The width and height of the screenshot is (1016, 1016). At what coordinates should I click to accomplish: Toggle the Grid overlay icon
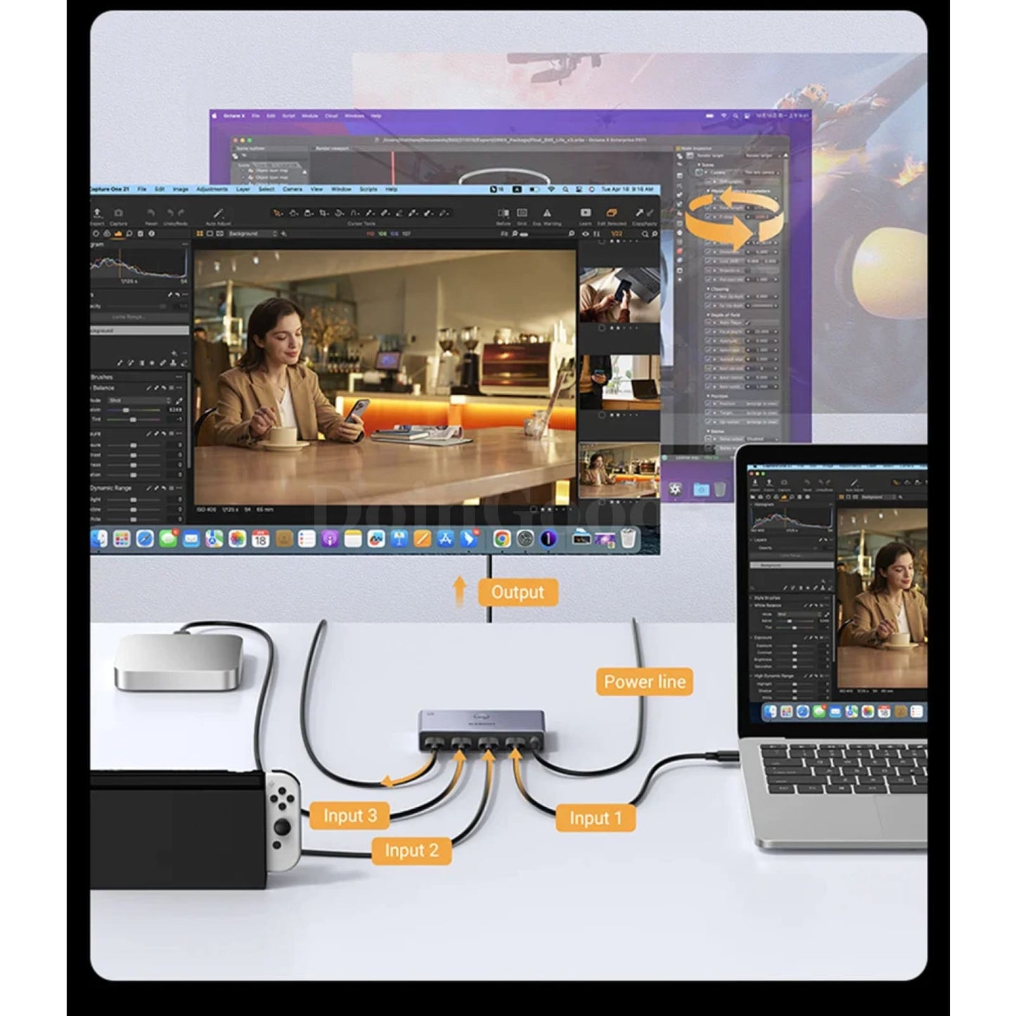click(x=522, y=213)
